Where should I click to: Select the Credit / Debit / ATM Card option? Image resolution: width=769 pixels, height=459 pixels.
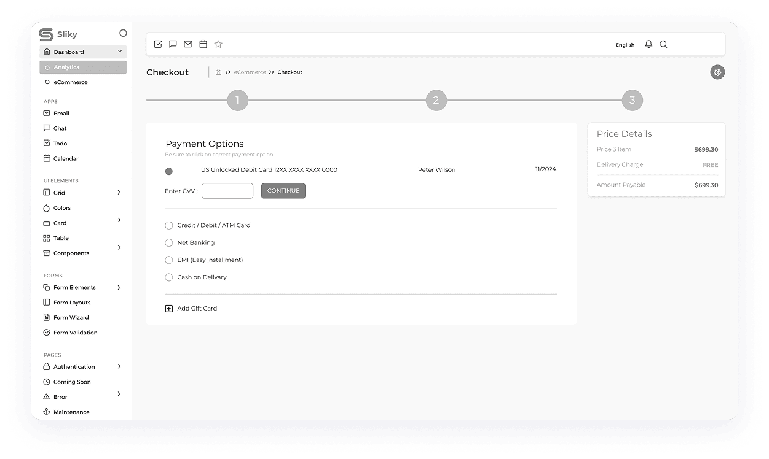[169, 225]
